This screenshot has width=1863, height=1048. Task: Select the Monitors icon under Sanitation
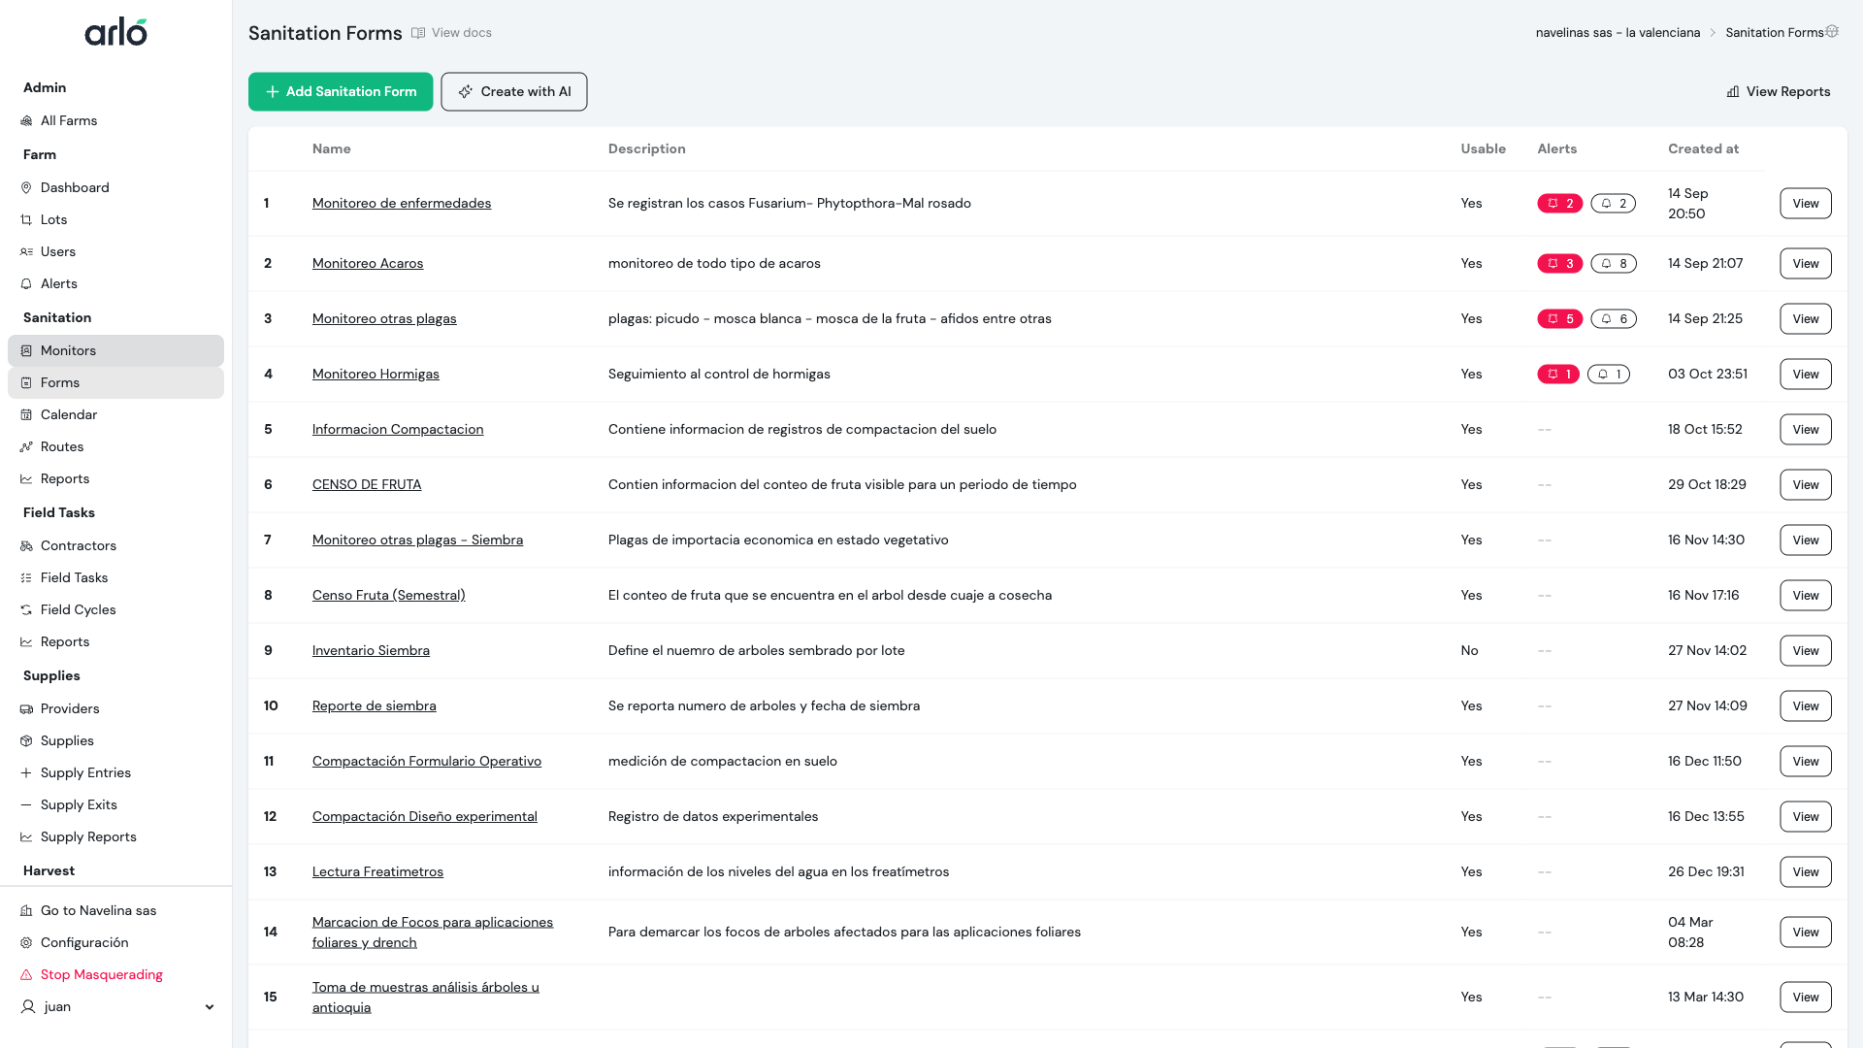click(26, 350)
